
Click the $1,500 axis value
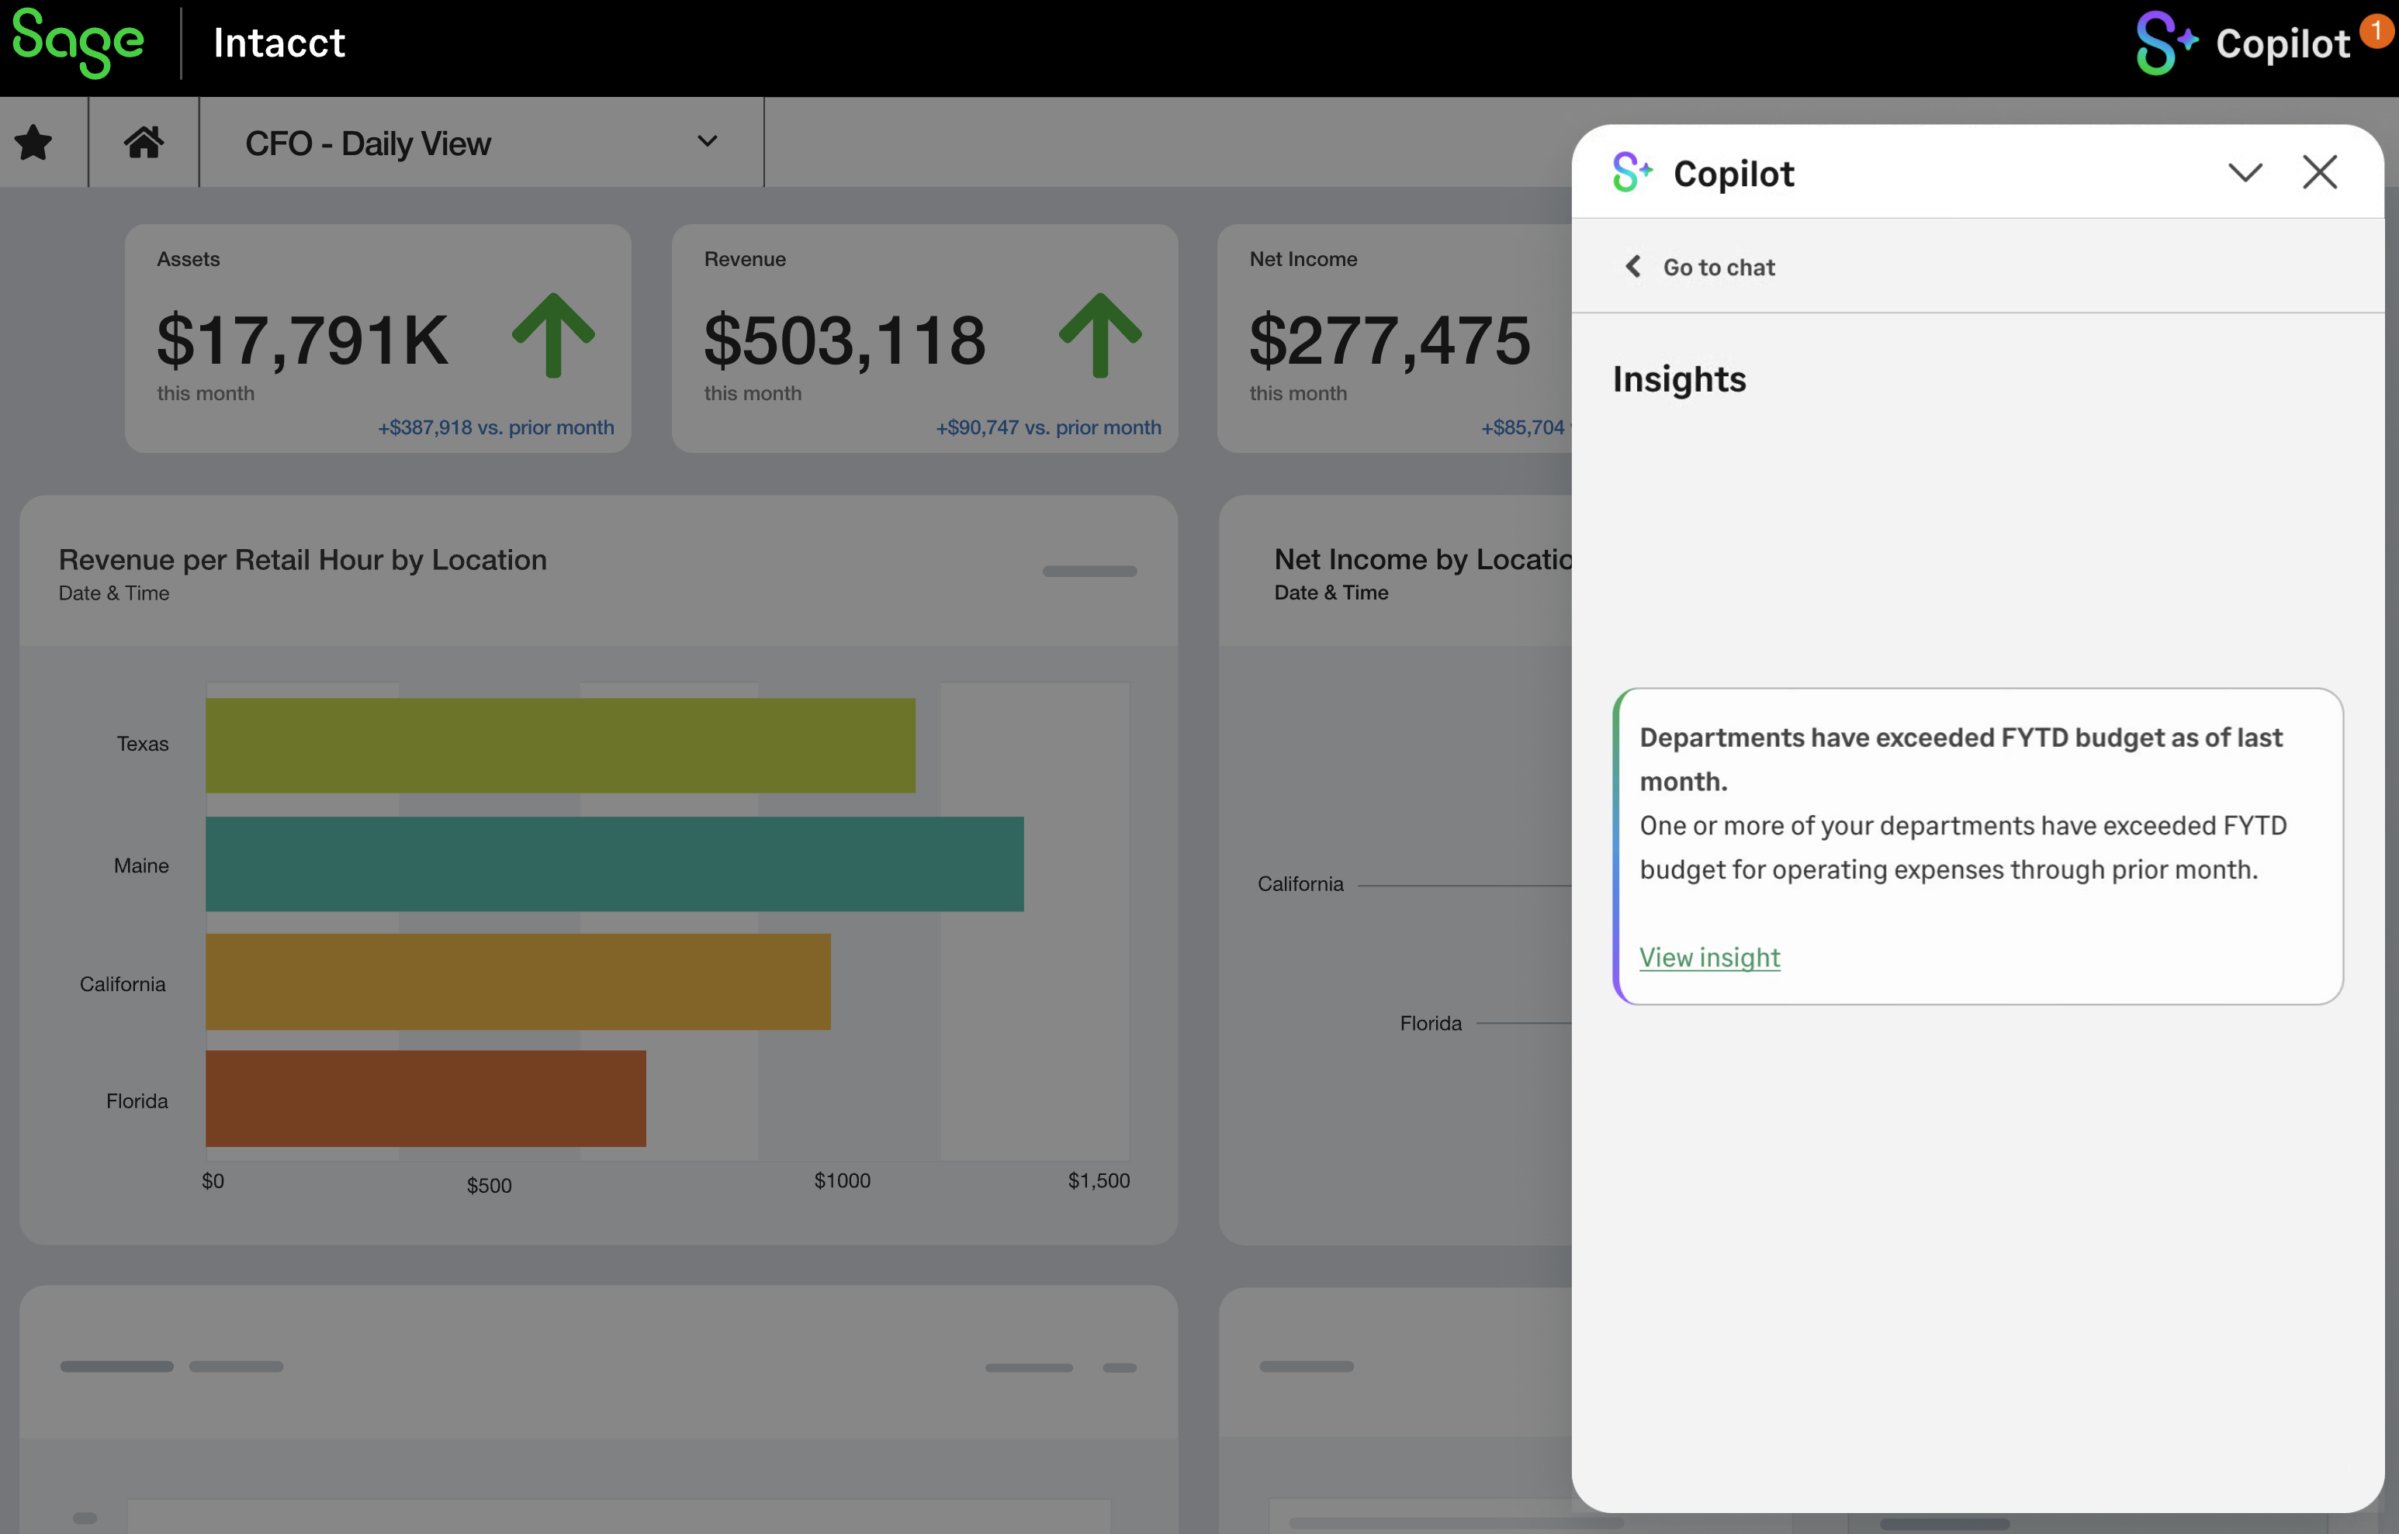pyautogui.click(x=1099, y=1180)
